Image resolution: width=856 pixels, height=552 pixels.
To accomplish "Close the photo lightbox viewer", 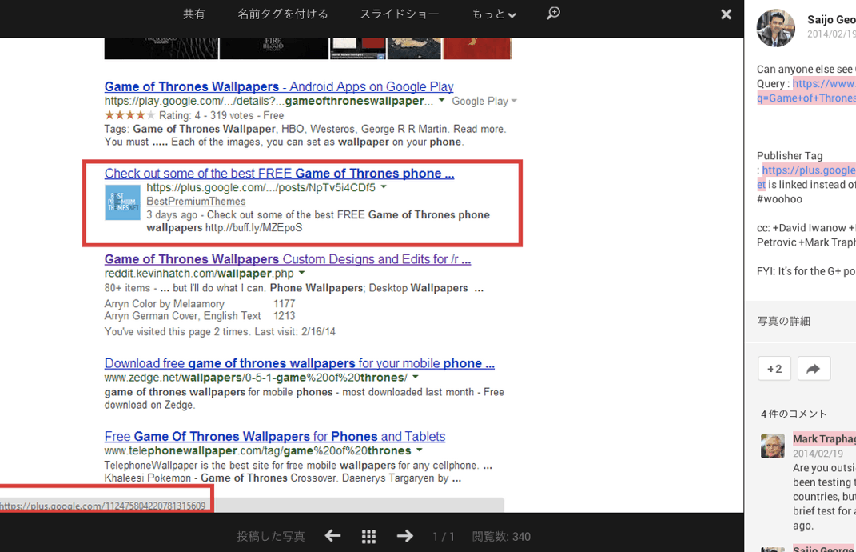I will coord(726,14).
